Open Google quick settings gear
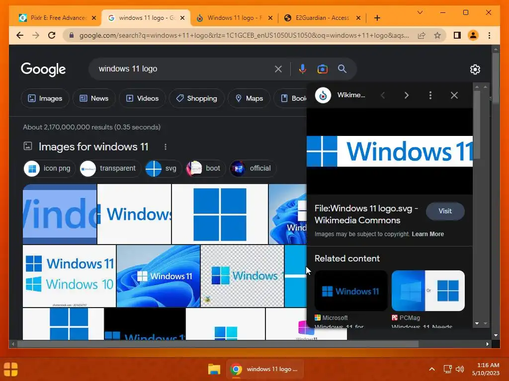Viewport: 509px width, 381px height. 475,69
